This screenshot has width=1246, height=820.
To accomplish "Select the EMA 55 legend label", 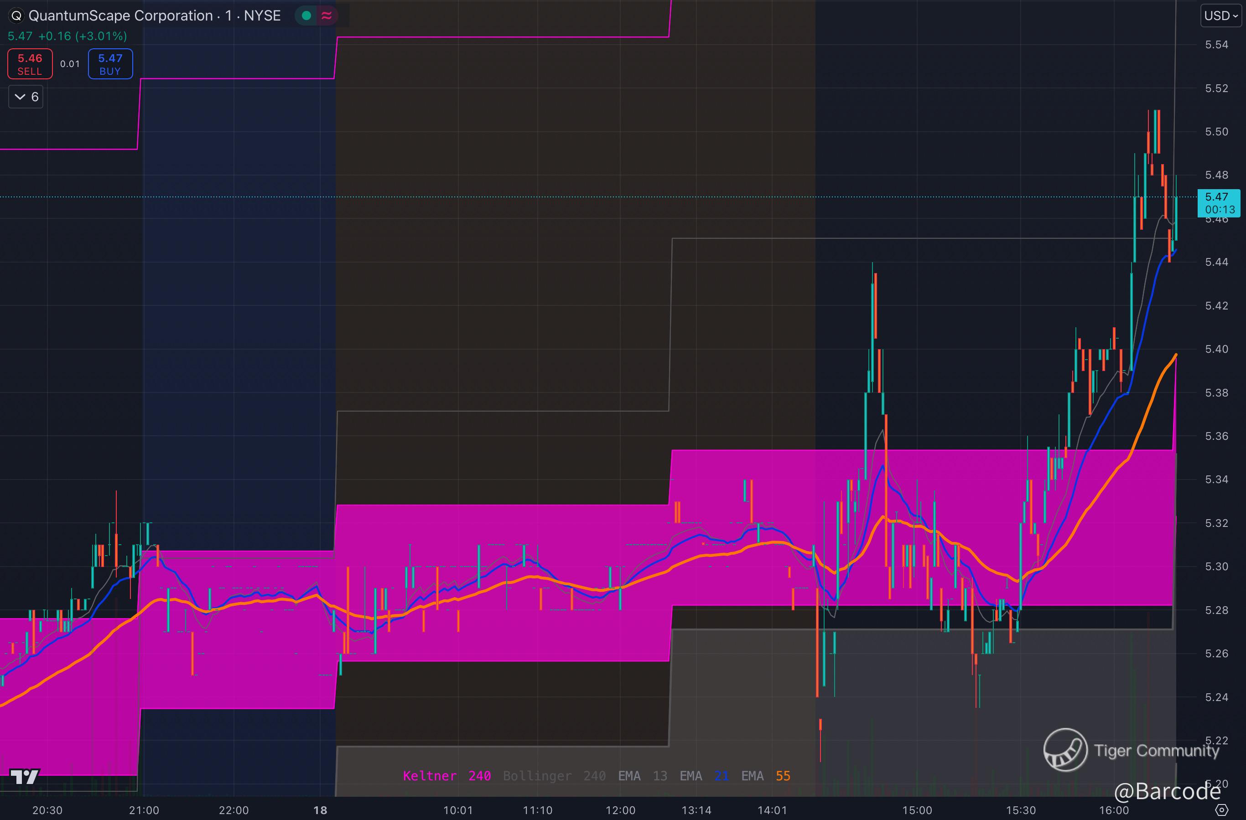I will [x=765, y=775].
